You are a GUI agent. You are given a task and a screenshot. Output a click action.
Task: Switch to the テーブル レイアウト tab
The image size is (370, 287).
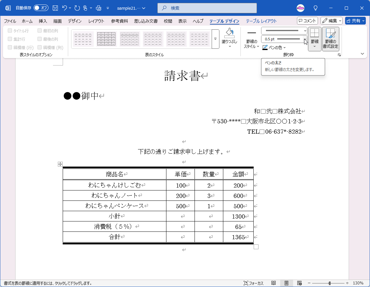(261, 21)
